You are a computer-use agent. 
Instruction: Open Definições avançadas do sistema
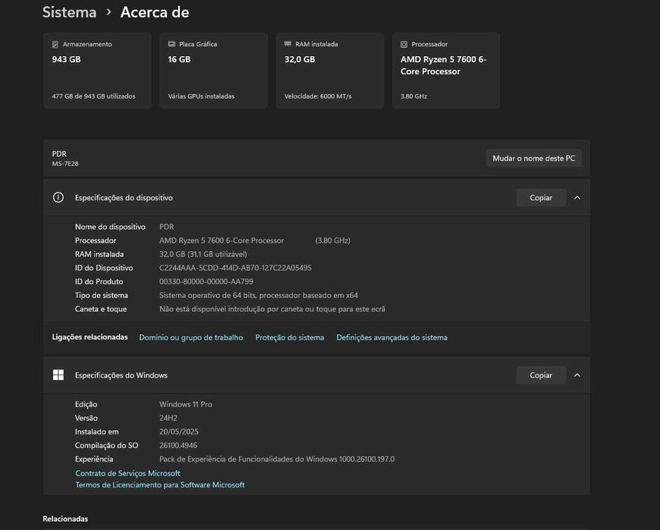(392, 337)
